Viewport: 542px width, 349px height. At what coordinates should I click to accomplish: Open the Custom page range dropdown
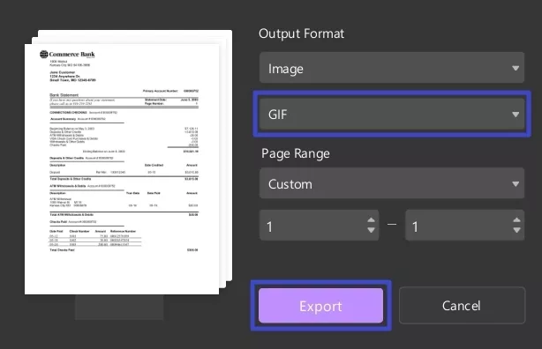coord(392,183)
